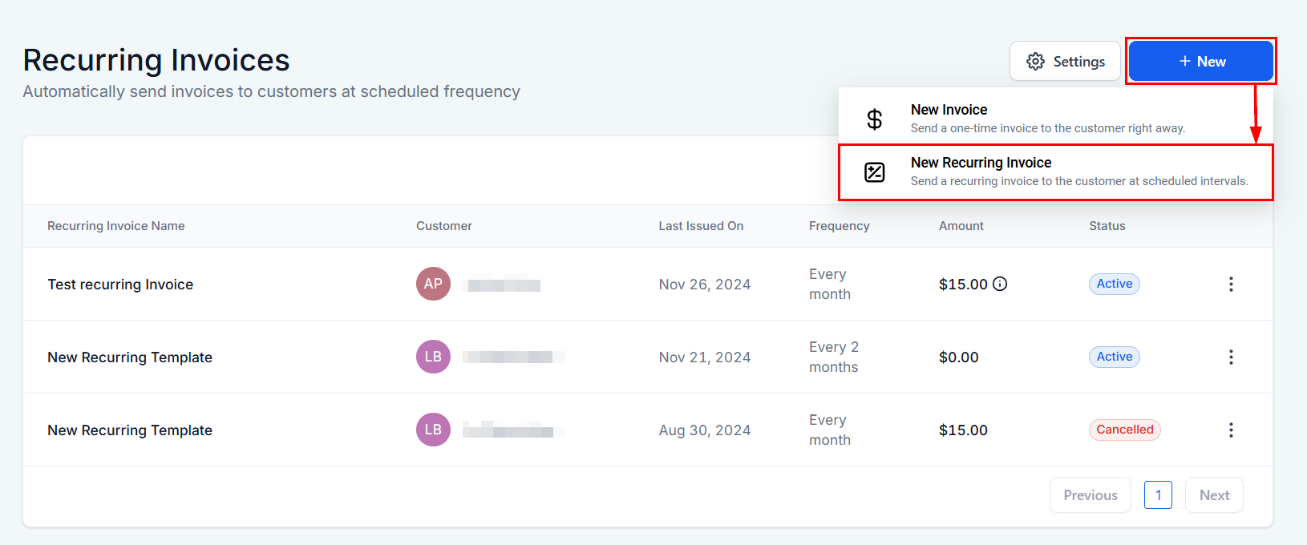
Task: Click the $15.00 amount in Cancelled row
Action: (x=963, y=430)
